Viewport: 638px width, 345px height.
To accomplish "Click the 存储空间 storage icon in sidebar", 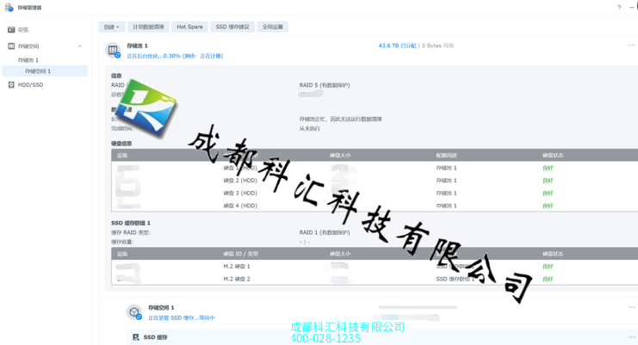I will coord(11,46).
